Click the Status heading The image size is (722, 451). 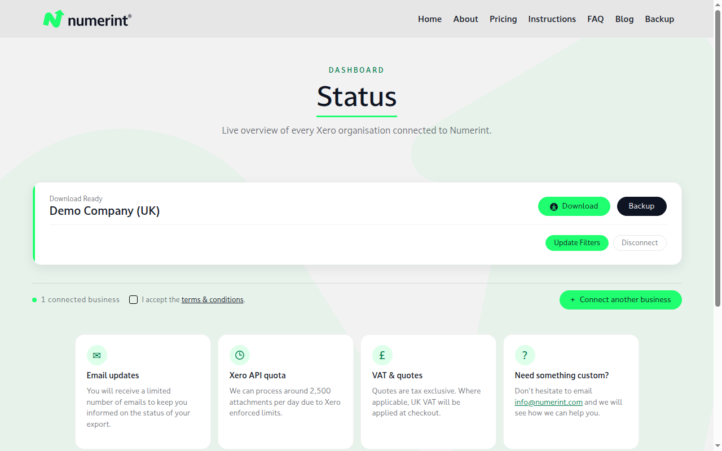pos(356,96)
